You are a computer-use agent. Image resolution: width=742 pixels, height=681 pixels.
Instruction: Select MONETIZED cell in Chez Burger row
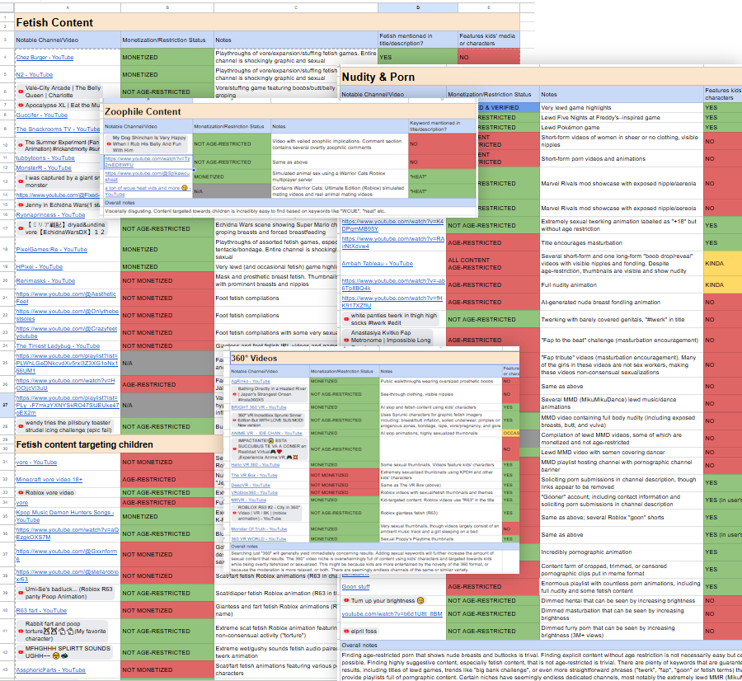click(167, 57)
